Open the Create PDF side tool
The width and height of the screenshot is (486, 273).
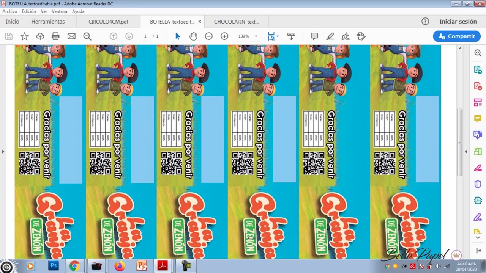[x=478, y=86]
